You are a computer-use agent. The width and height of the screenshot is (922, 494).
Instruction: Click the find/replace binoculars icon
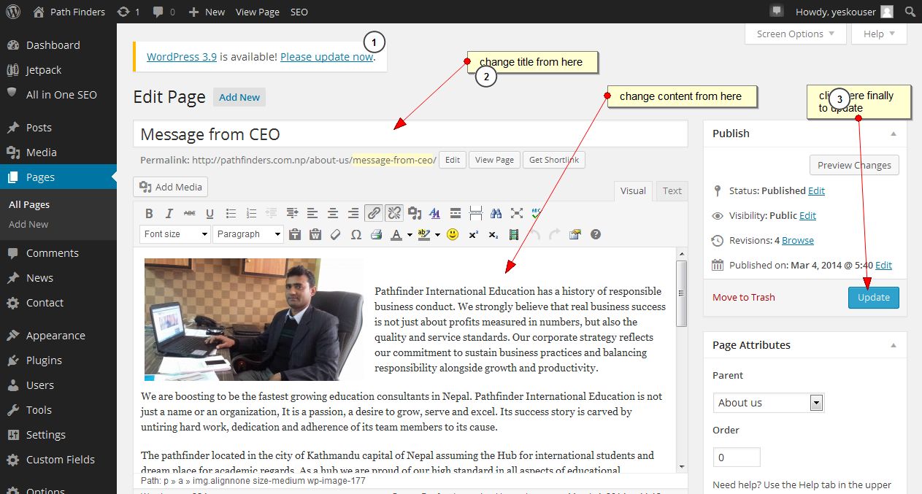(496, 213)
